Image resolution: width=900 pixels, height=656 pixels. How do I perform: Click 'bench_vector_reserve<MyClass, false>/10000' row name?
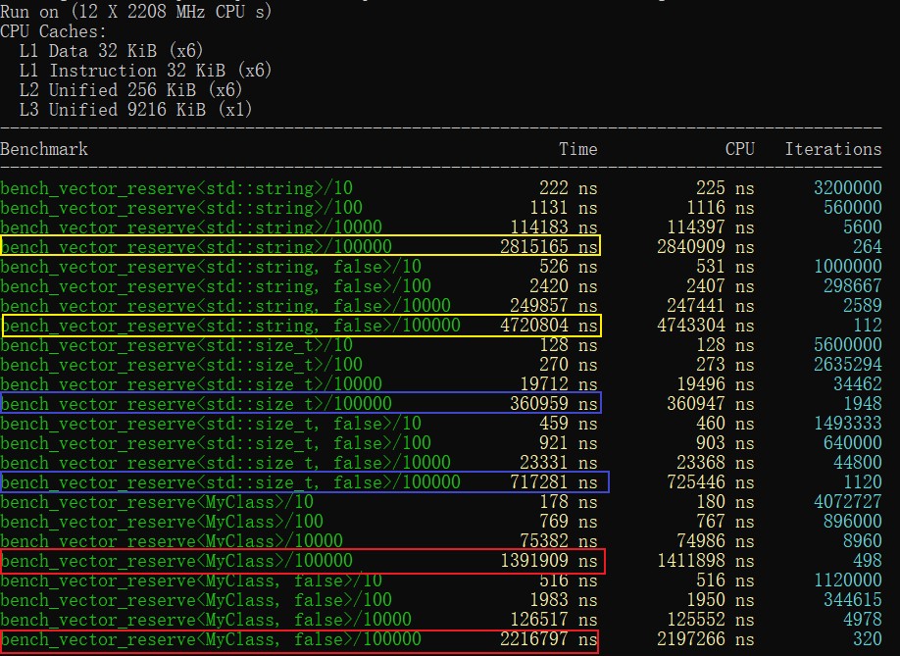(x=206, y=620)
